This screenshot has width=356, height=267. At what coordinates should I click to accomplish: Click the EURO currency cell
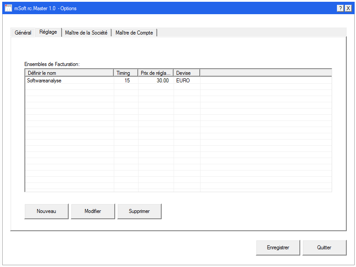(183, 81)
